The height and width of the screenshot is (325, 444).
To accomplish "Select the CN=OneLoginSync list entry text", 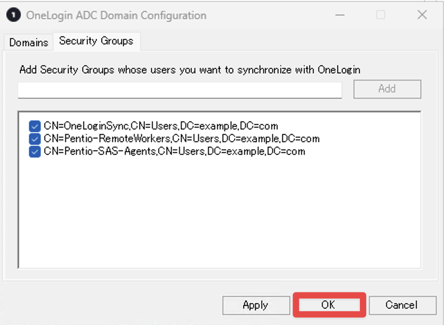I will (161, 126).
